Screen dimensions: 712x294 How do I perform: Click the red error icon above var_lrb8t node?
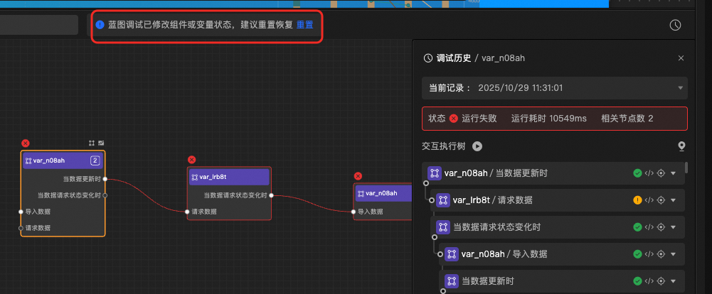click(x=191, y=160)
